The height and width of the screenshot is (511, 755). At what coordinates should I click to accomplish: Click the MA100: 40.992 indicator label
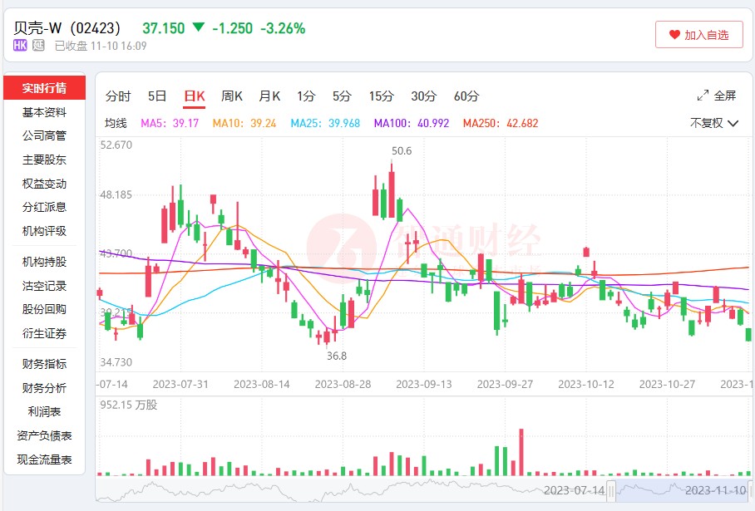pos(412,123)
